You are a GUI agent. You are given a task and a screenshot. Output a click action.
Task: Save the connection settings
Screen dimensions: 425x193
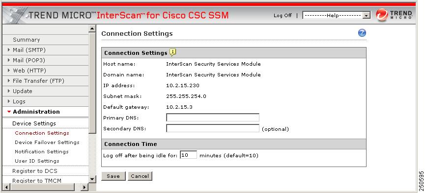pos(113,176)
